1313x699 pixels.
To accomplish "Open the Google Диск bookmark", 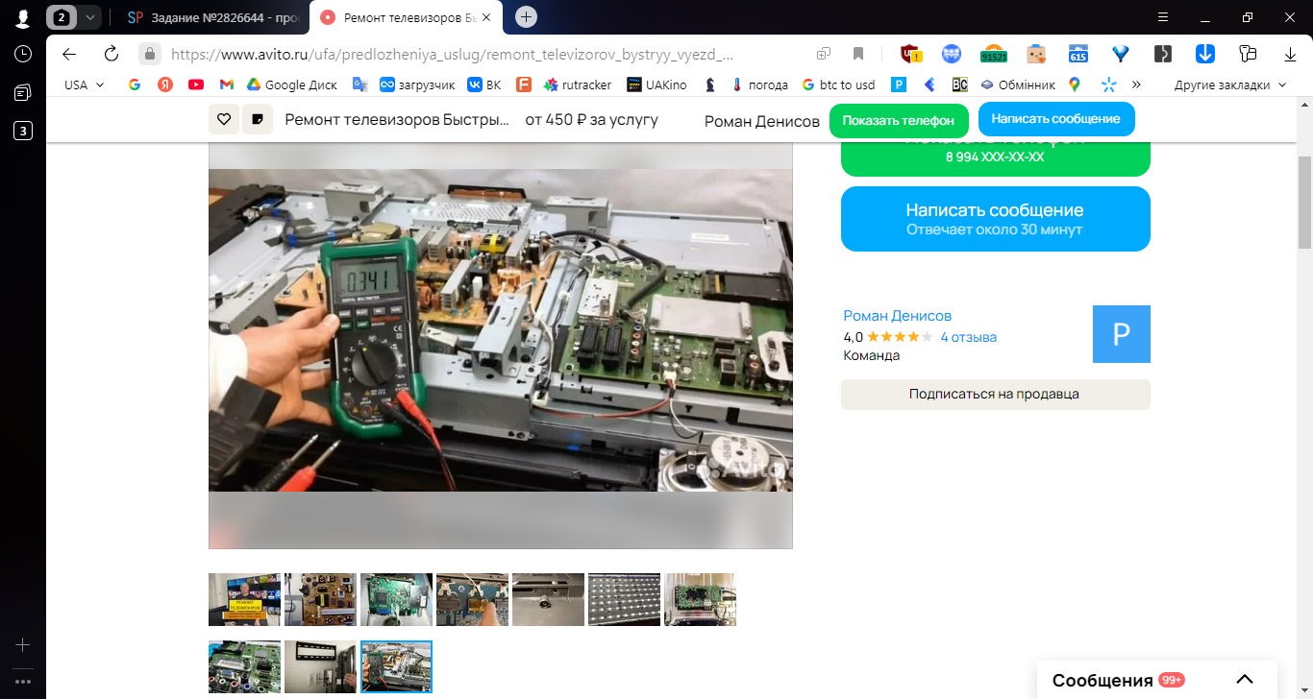I will tap(291, 84).
